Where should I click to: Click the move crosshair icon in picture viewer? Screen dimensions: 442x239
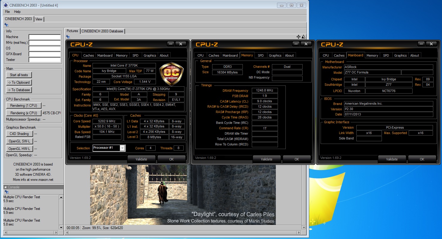point(298,37)
